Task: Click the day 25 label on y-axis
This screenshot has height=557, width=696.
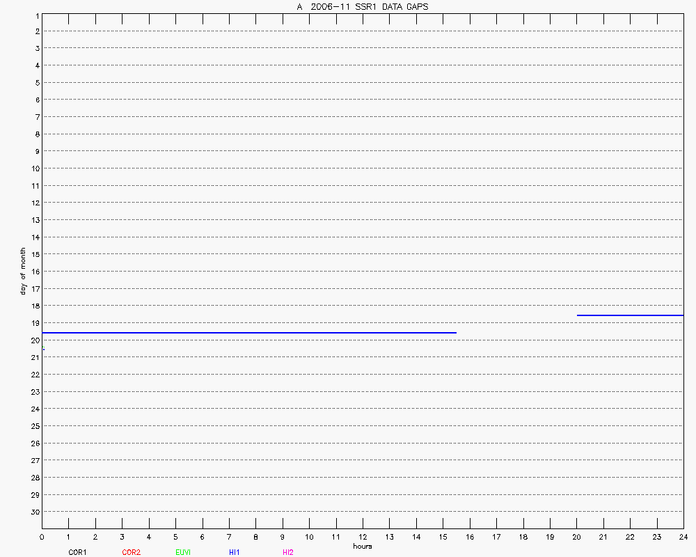Action: pyautogui.click(x=33, y=426)
